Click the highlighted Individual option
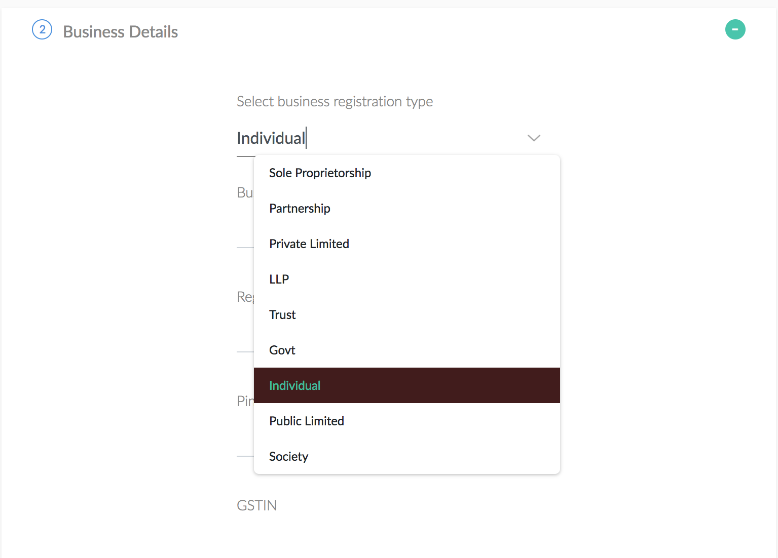This screenshot has width=778, height=558. point(407,385)
